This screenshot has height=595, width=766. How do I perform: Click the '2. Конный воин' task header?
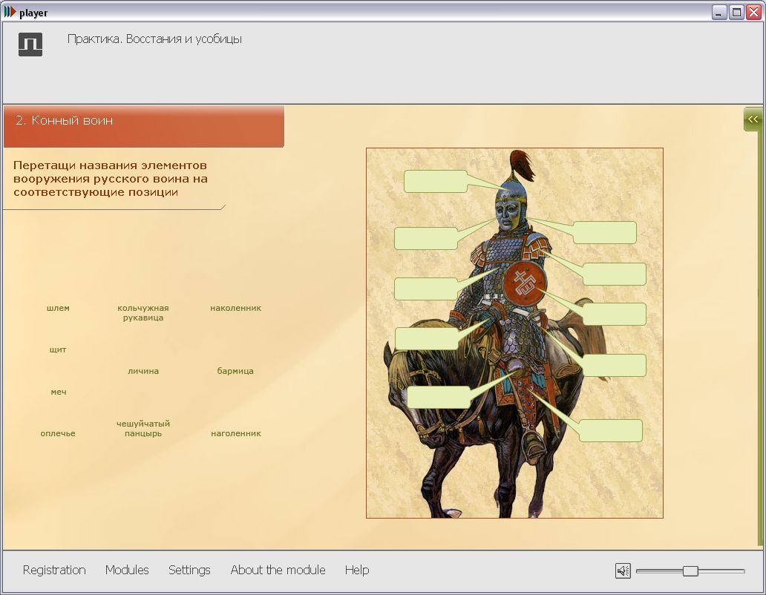[x=144, y=126]
